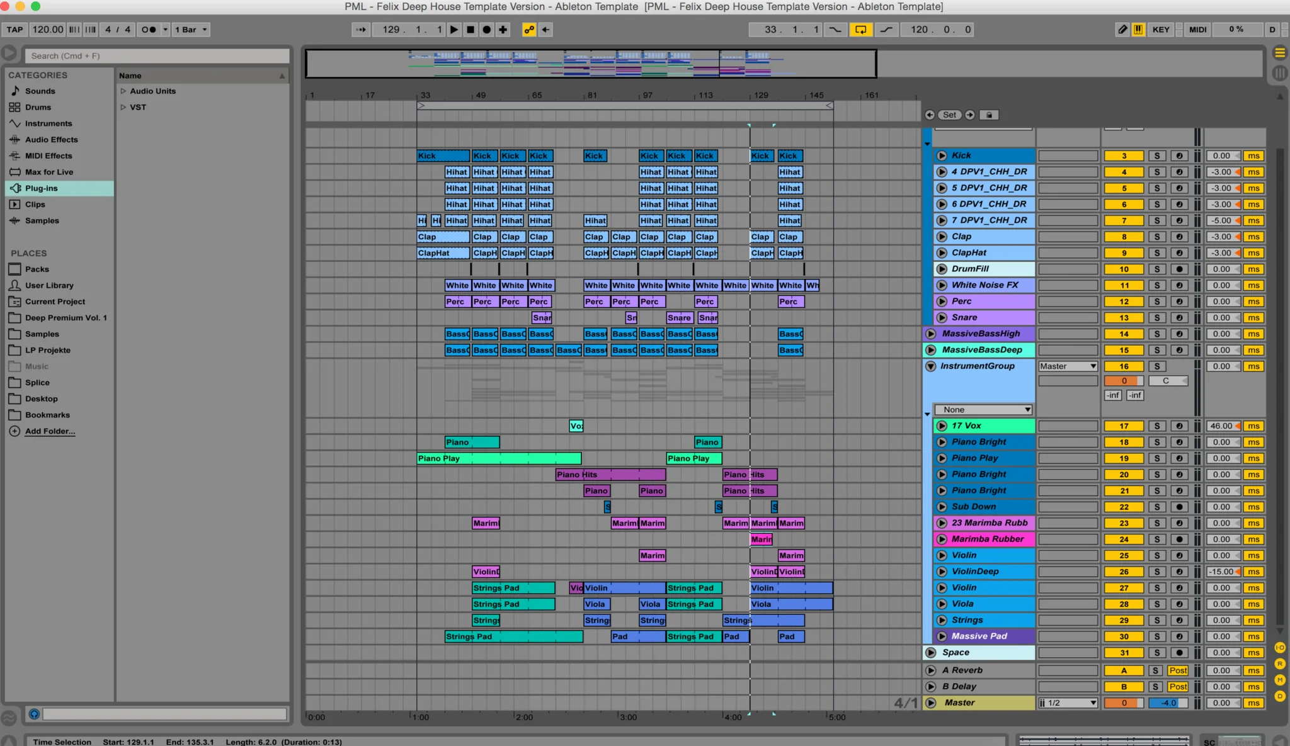Activate Draw Mode pencil icon
The width and height of the screenshot is (1290, 746).
[1122, 30]
